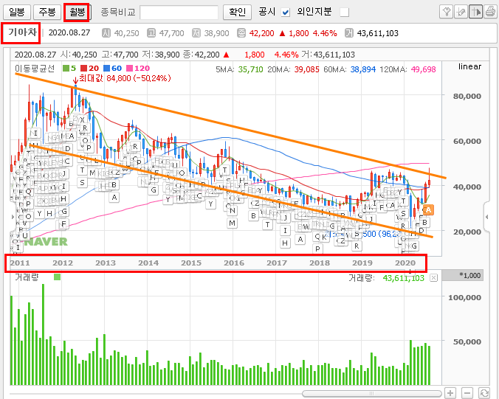Click the 60,000 price axis label

tap(467, 141)
